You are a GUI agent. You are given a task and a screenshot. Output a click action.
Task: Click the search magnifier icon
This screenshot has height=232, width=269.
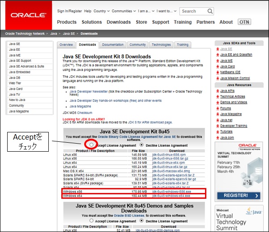point(210,11)
